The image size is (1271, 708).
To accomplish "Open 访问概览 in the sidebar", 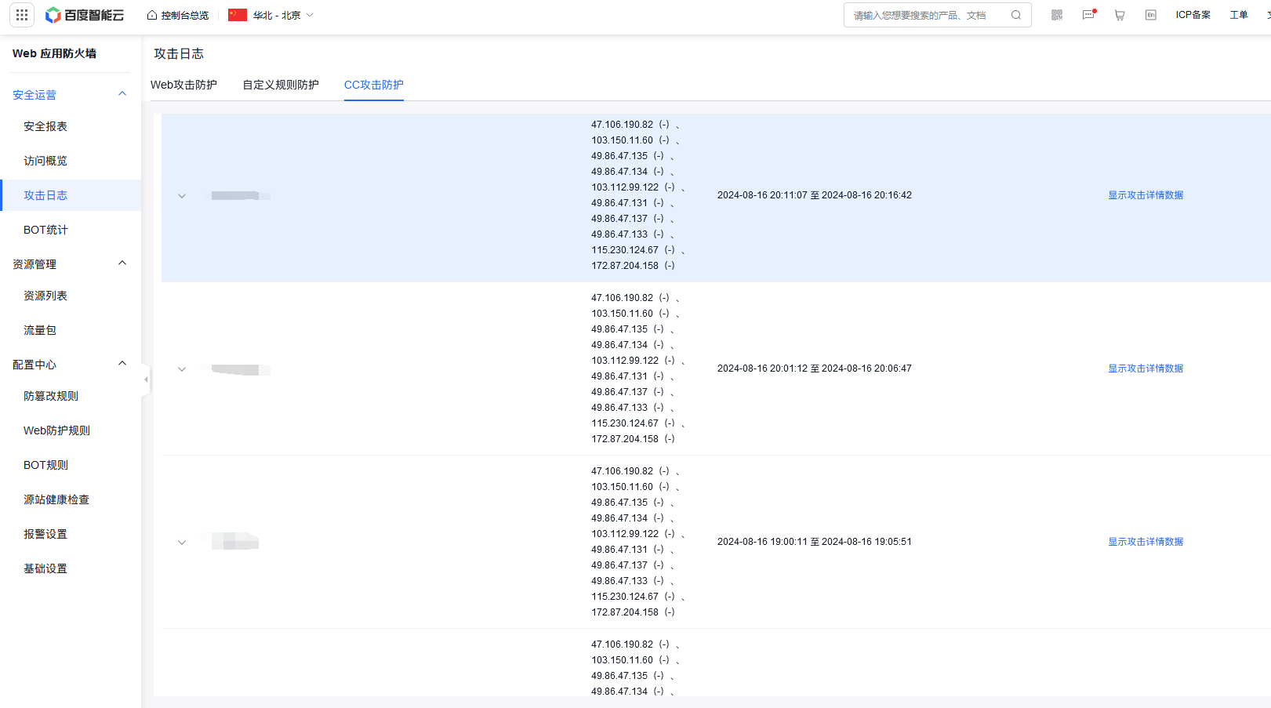I will coord(45,161).
